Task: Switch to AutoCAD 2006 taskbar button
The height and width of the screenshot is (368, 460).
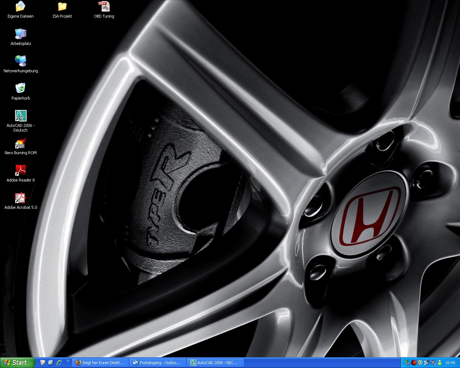Action: pyautogui.click(x=215, y=363)
